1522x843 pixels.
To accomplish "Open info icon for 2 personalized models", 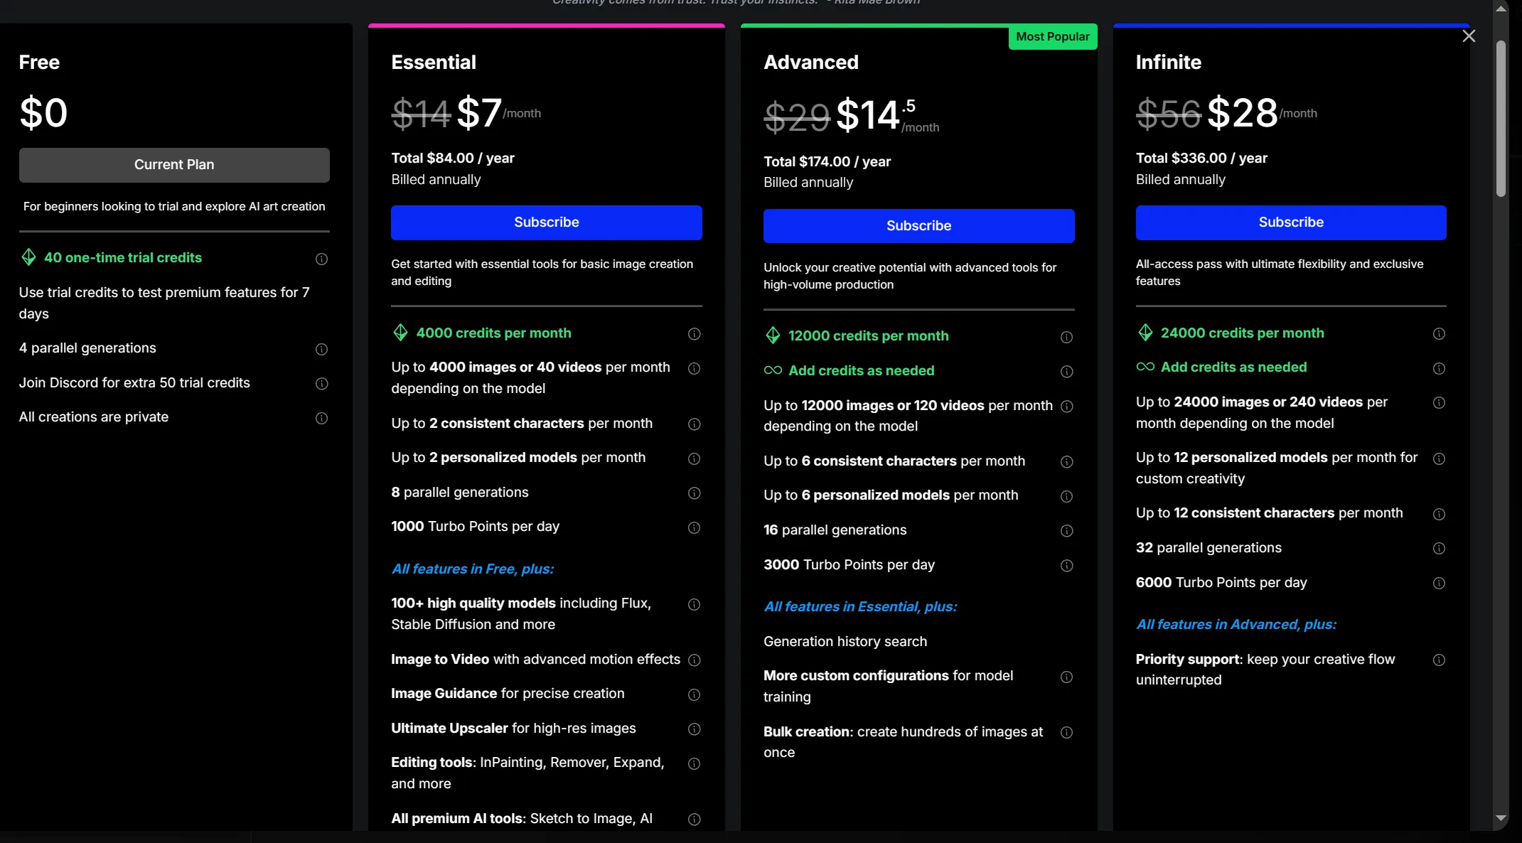I will click(x=695, y=458).
